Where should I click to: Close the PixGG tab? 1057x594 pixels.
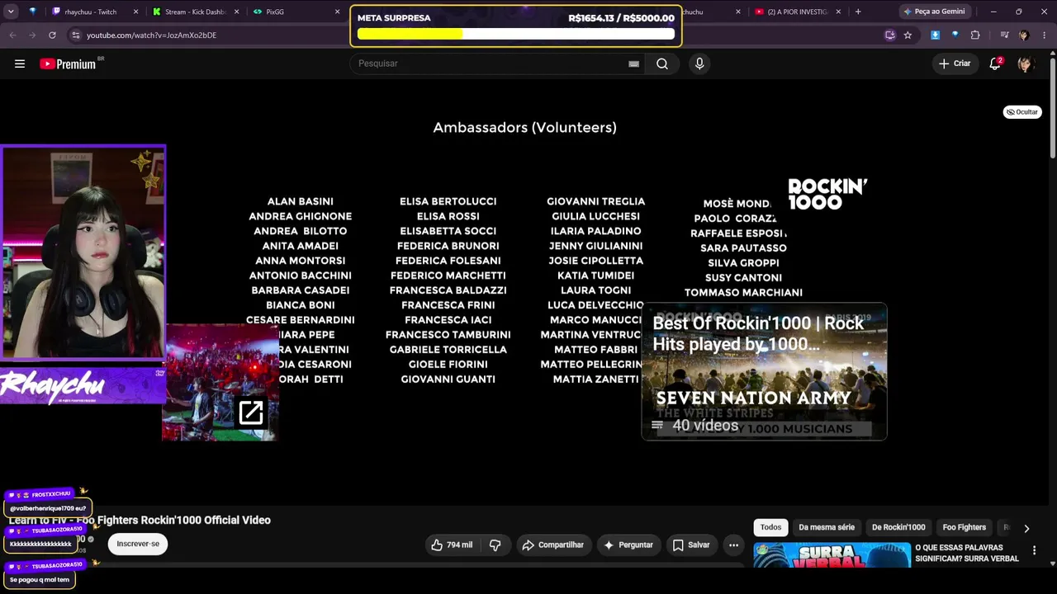[337, 12]
